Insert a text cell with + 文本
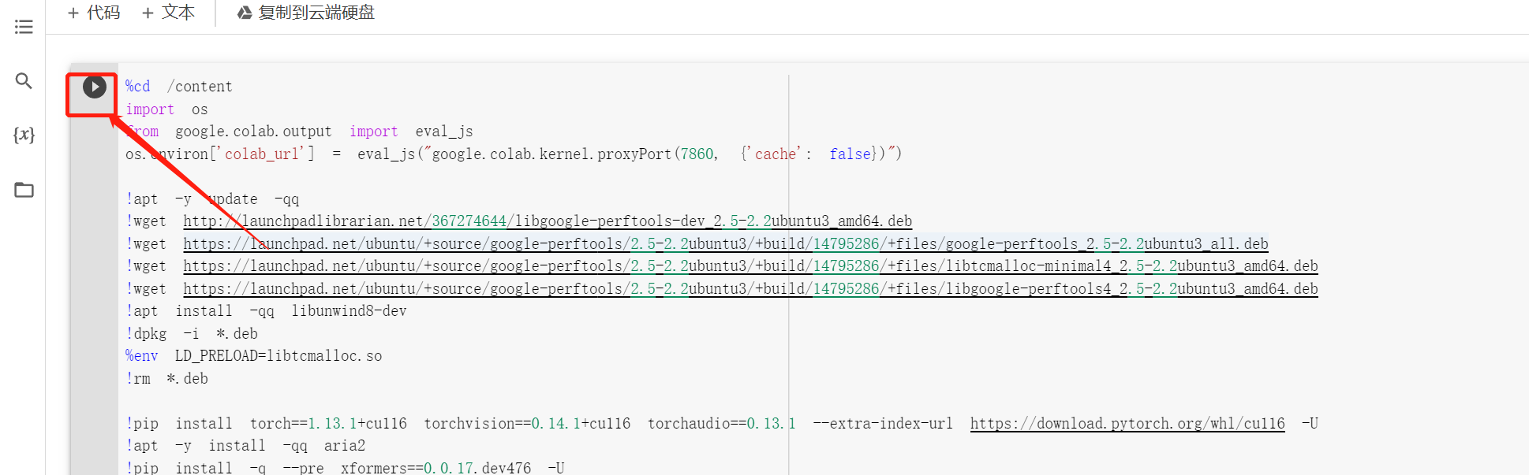 (x=168, y=13)
